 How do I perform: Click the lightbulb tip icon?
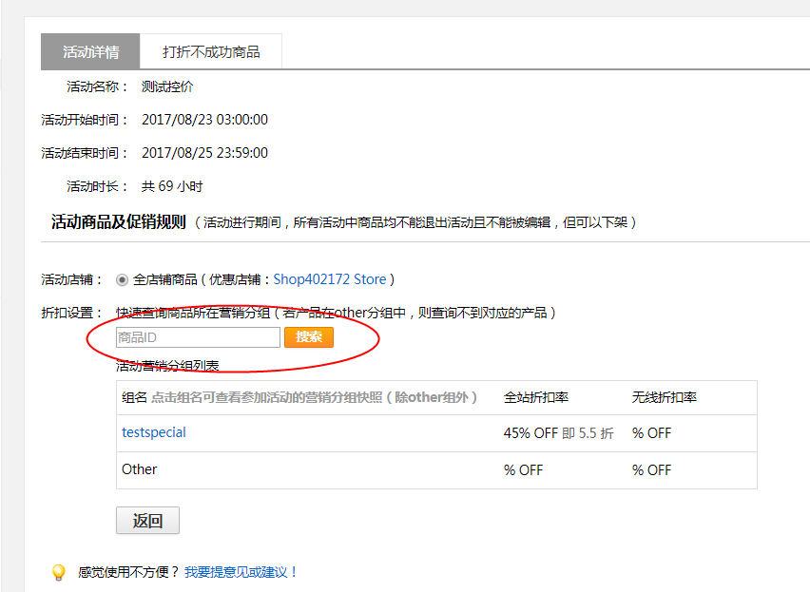pos(59,572)
